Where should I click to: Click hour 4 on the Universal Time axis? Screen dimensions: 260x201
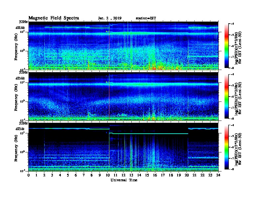click(x=60, y=175)
